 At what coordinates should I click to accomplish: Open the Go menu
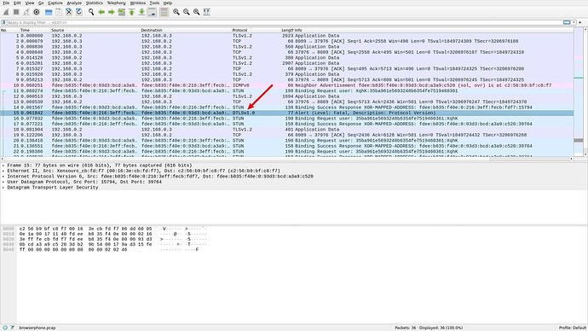point(41,3)
